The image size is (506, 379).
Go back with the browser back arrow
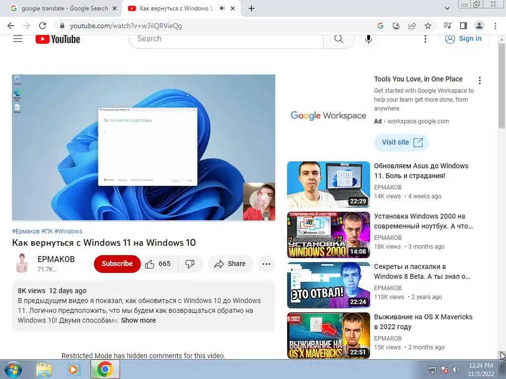click(x=11, y=26)
